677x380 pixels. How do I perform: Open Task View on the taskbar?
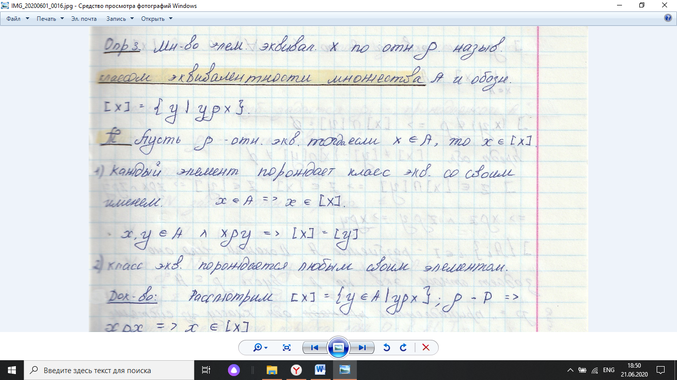(206, 370)
